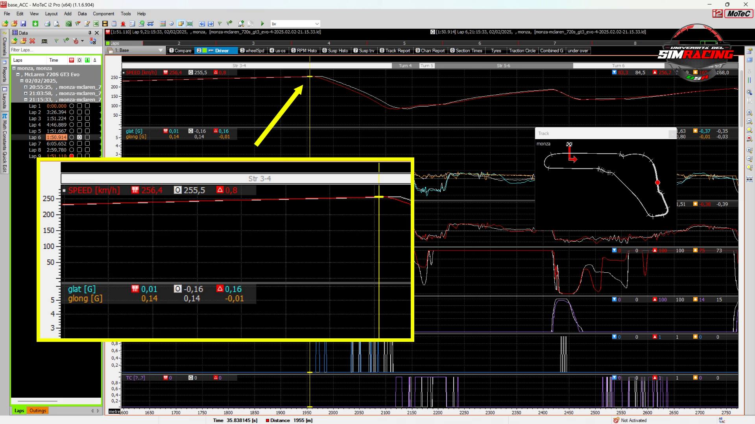The width and height of the screenshot is (755, 424).
Task: Switch to the Outings tab
Action: coord(38,411)
